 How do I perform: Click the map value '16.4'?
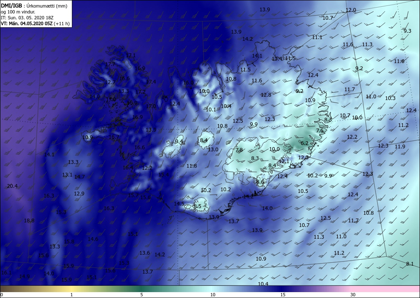coord(128,167)
